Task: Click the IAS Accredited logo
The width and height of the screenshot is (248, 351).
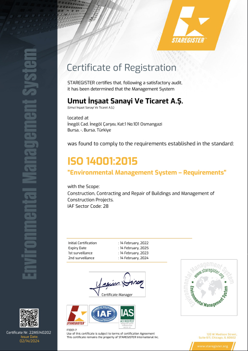Action: [127, 316]
